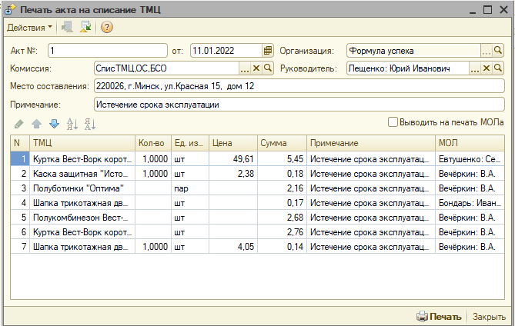Click the help question mark icon
The image size is (515, 326).
coord(107,28)
